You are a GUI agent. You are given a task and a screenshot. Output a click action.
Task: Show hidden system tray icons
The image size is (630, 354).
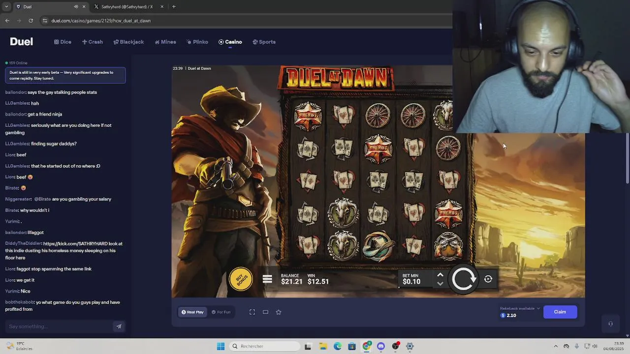click(x=556, y=346)
